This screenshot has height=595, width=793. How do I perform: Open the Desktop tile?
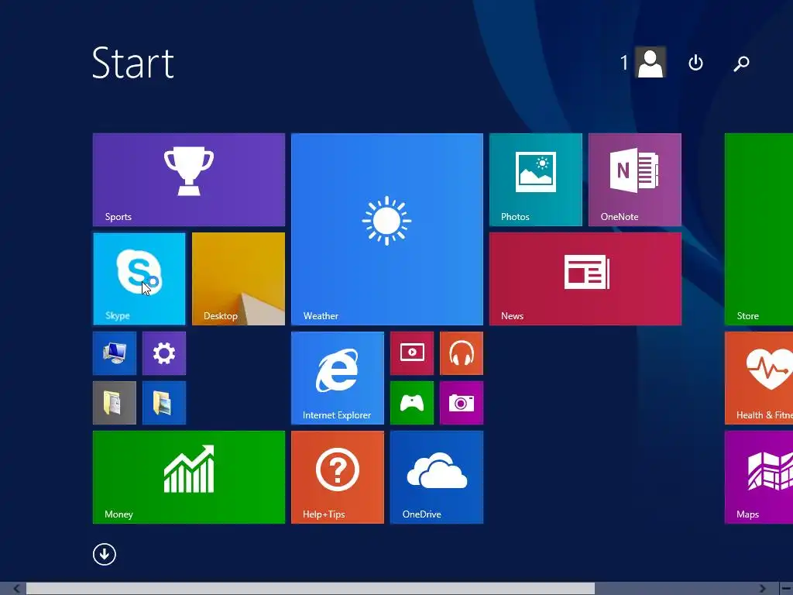click(x=239, y=279)
